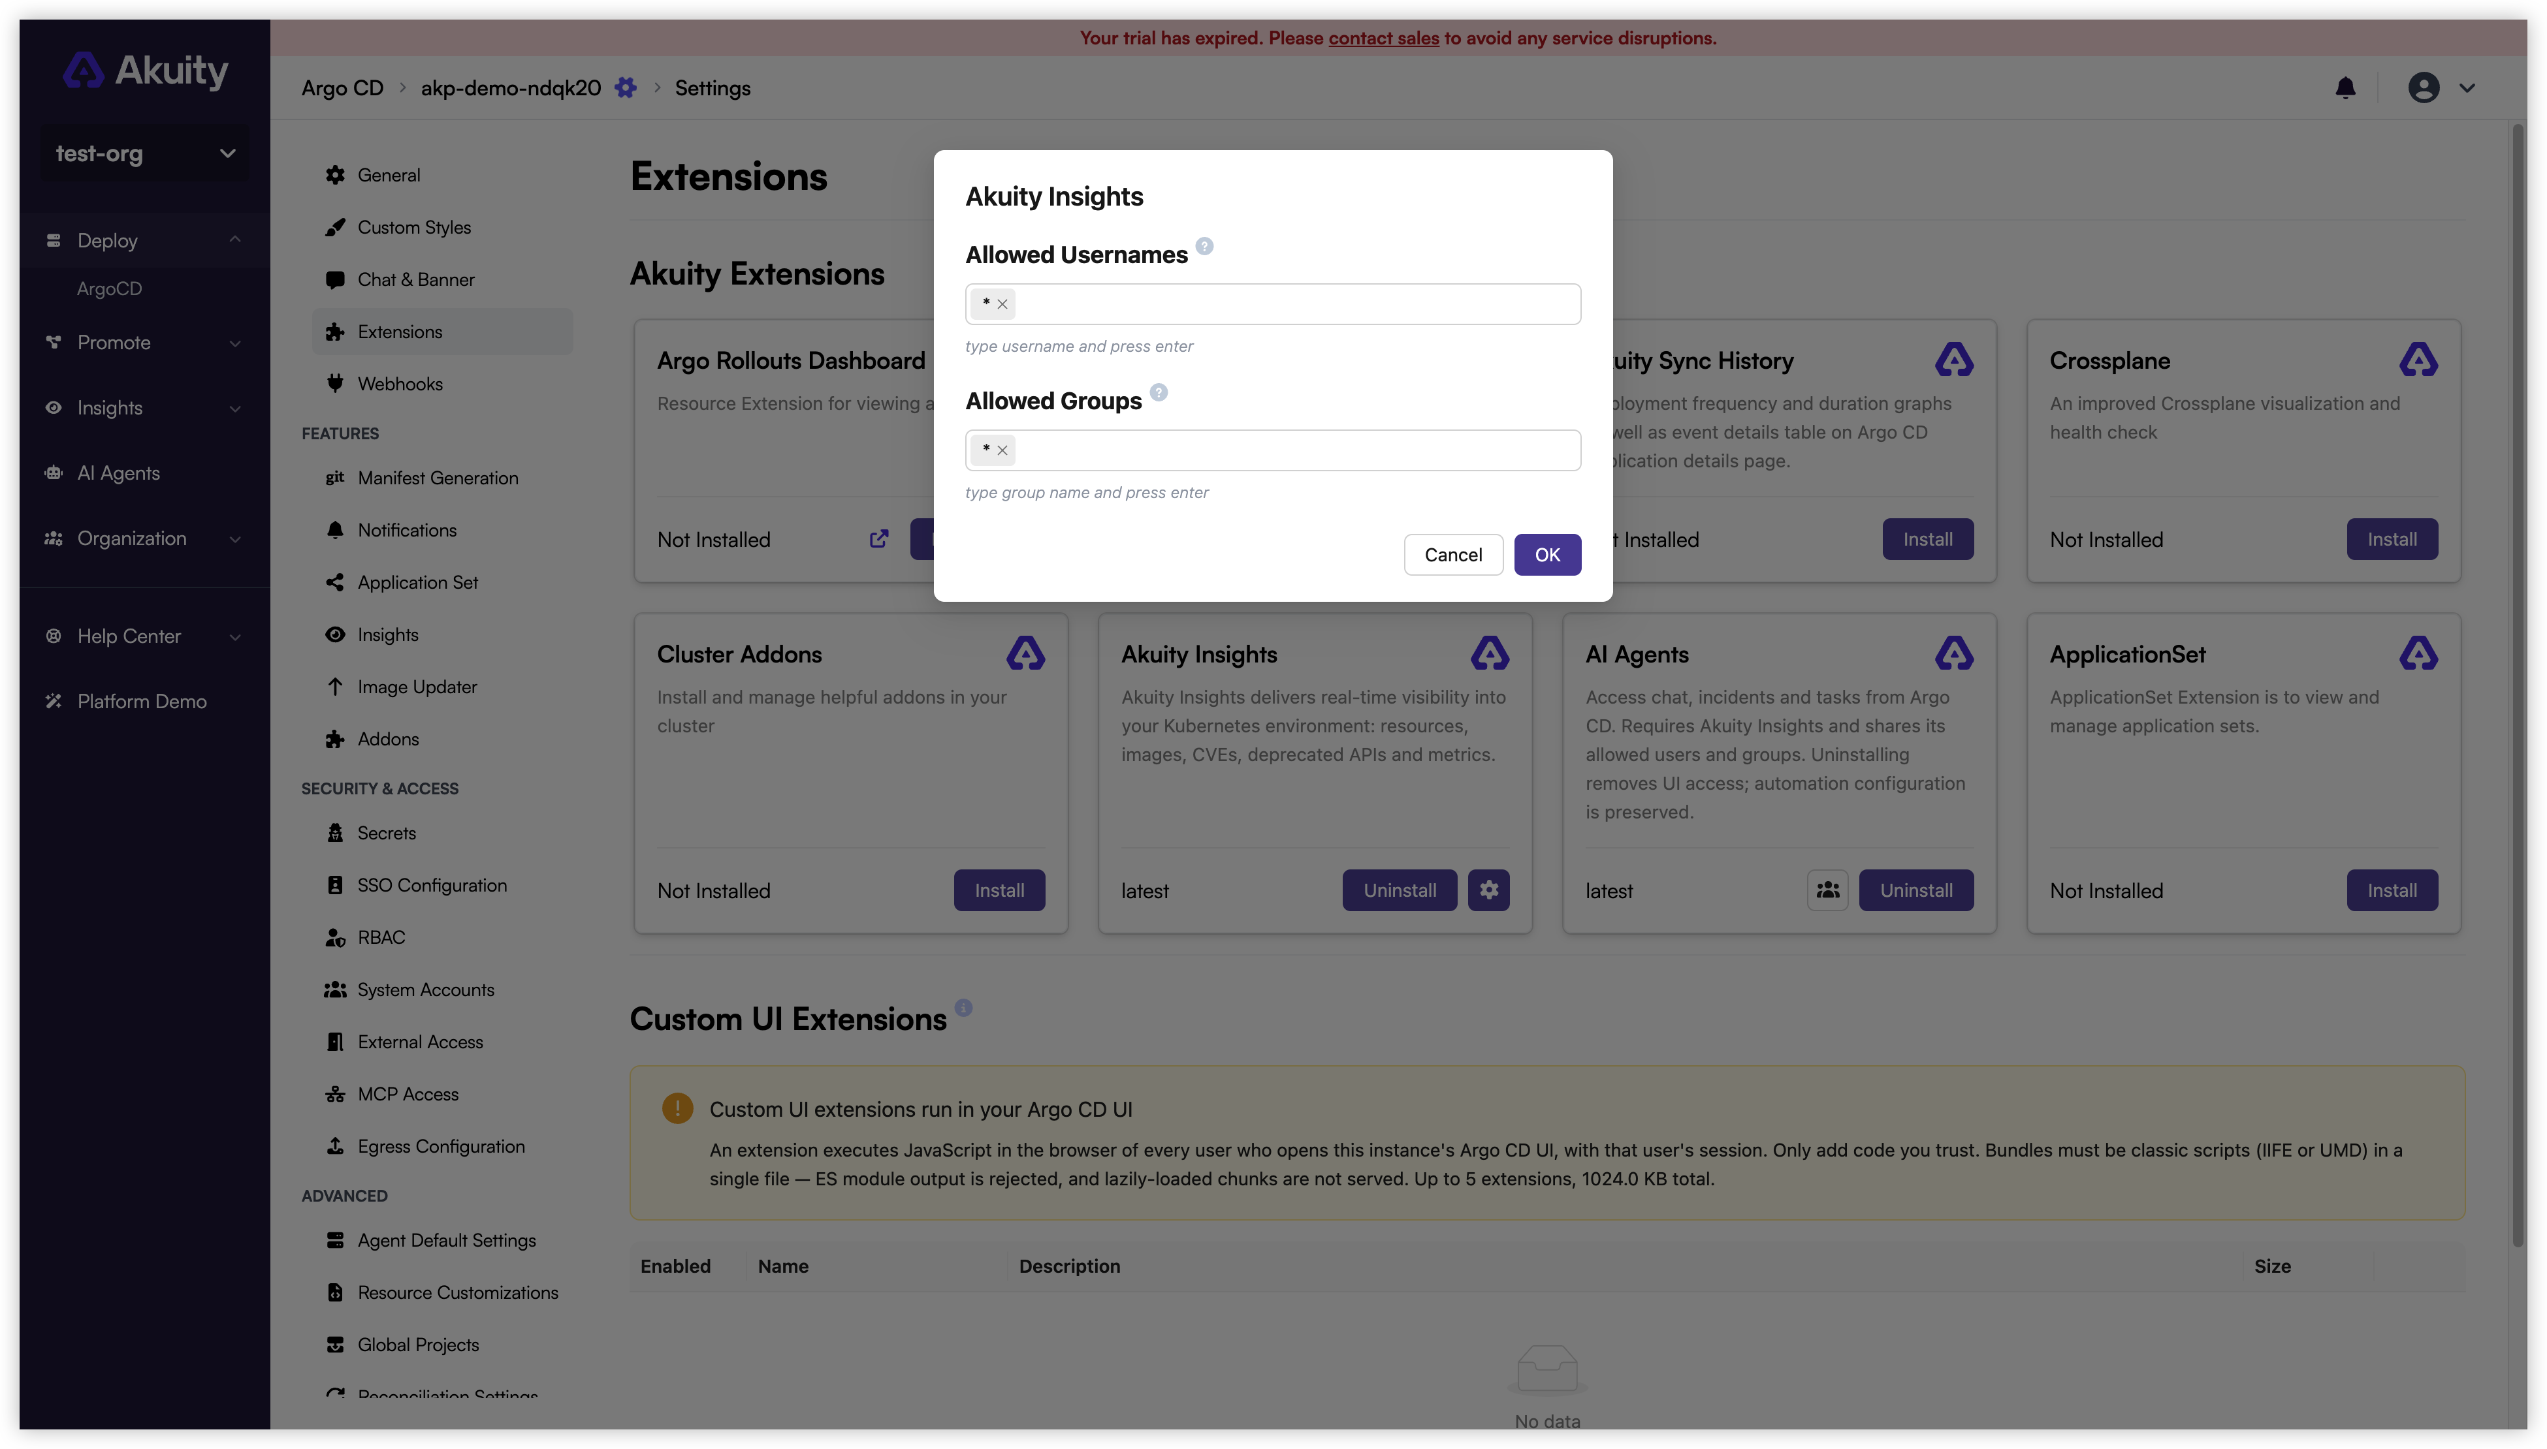The width and height of the screenshot is (2547, 1449).
Task: Focus the Allowed Groups input field
Action: (1272, 450)
